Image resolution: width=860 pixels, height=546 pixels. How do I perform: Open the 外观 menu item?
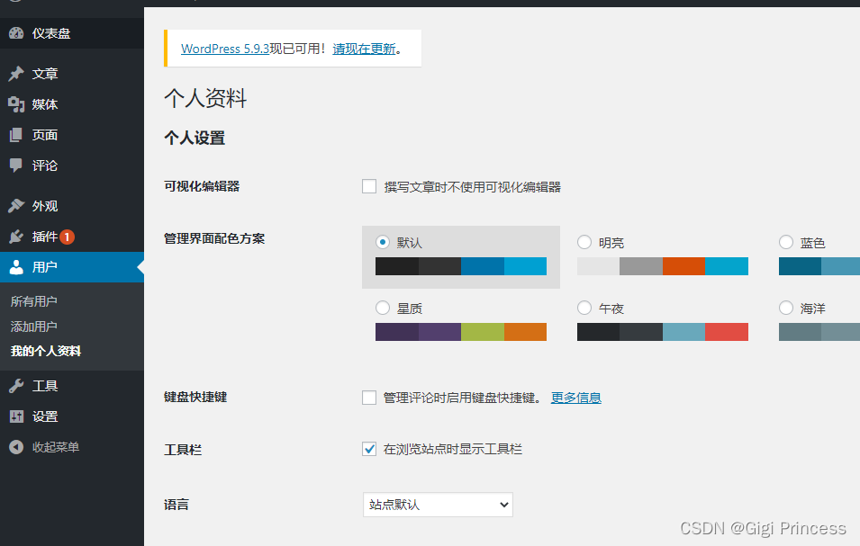click(x=72, y=206)
